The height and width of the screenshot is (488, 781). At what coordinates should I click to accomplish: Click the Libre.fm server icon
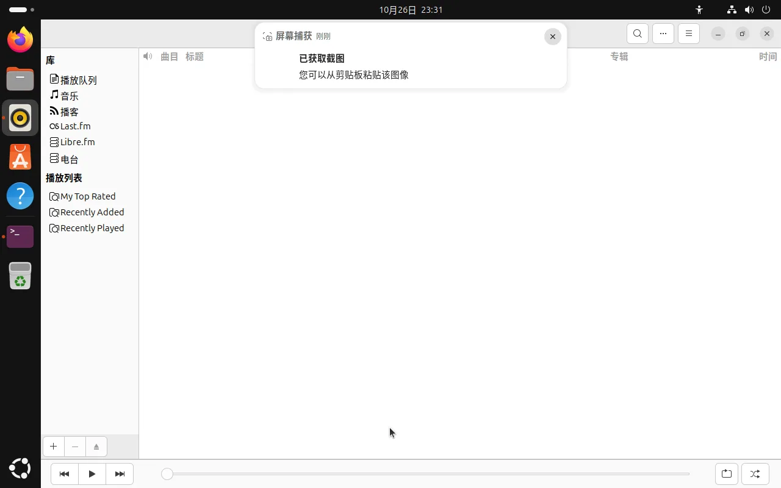click(54, 142)
